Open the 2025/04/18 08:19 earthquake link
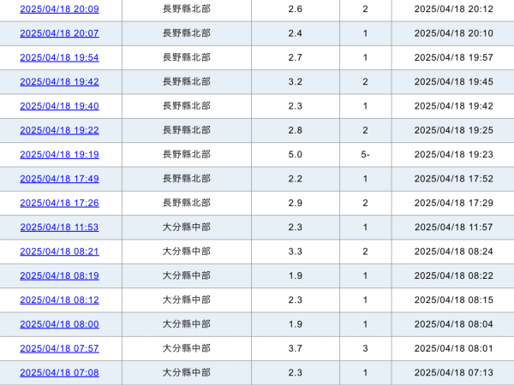The image size is (514, 385). (x=59, y=275)
